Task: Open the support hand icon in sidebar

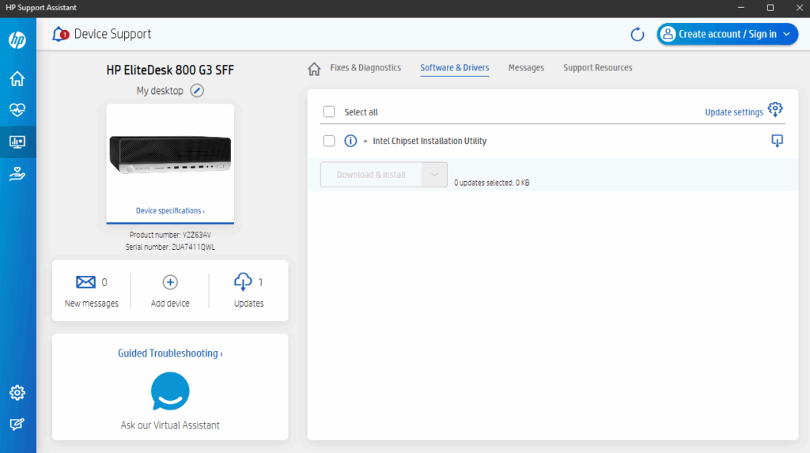Action: [x=17, y=175]
